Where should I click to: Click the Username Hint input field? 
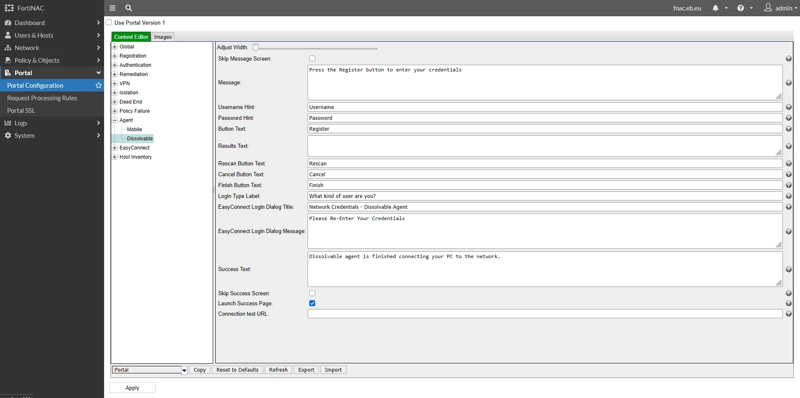click(545, 107)
